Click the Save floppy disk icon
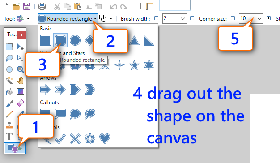 click(27, 6)
